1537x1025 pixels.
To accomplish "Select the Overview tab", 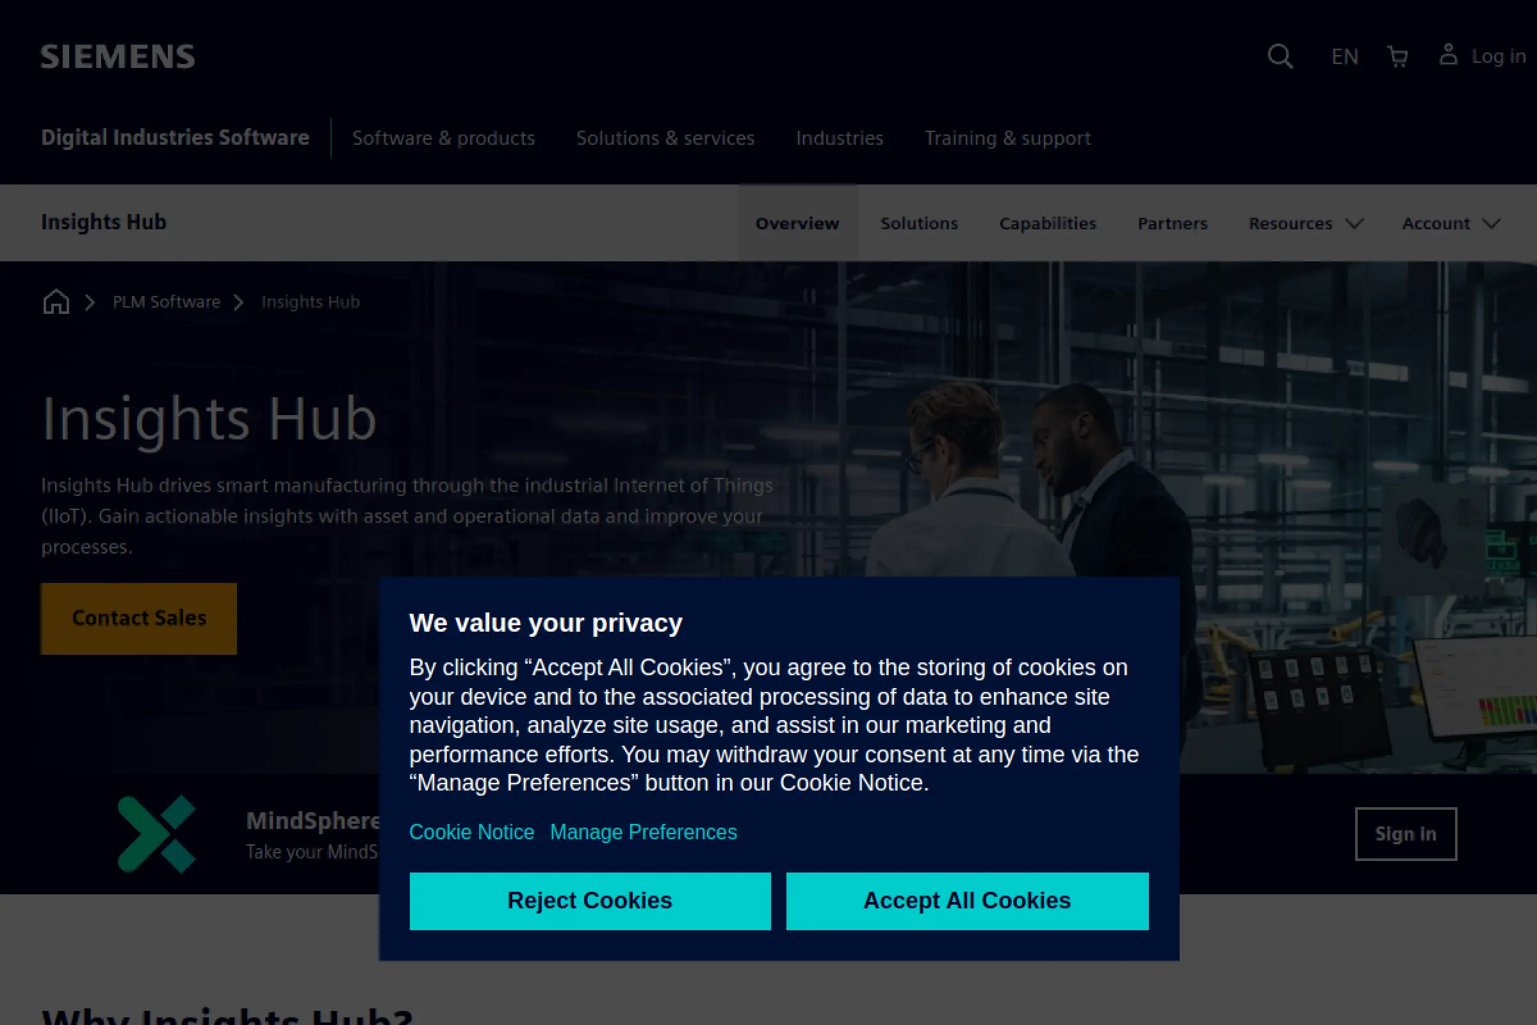I will (797, 224).
